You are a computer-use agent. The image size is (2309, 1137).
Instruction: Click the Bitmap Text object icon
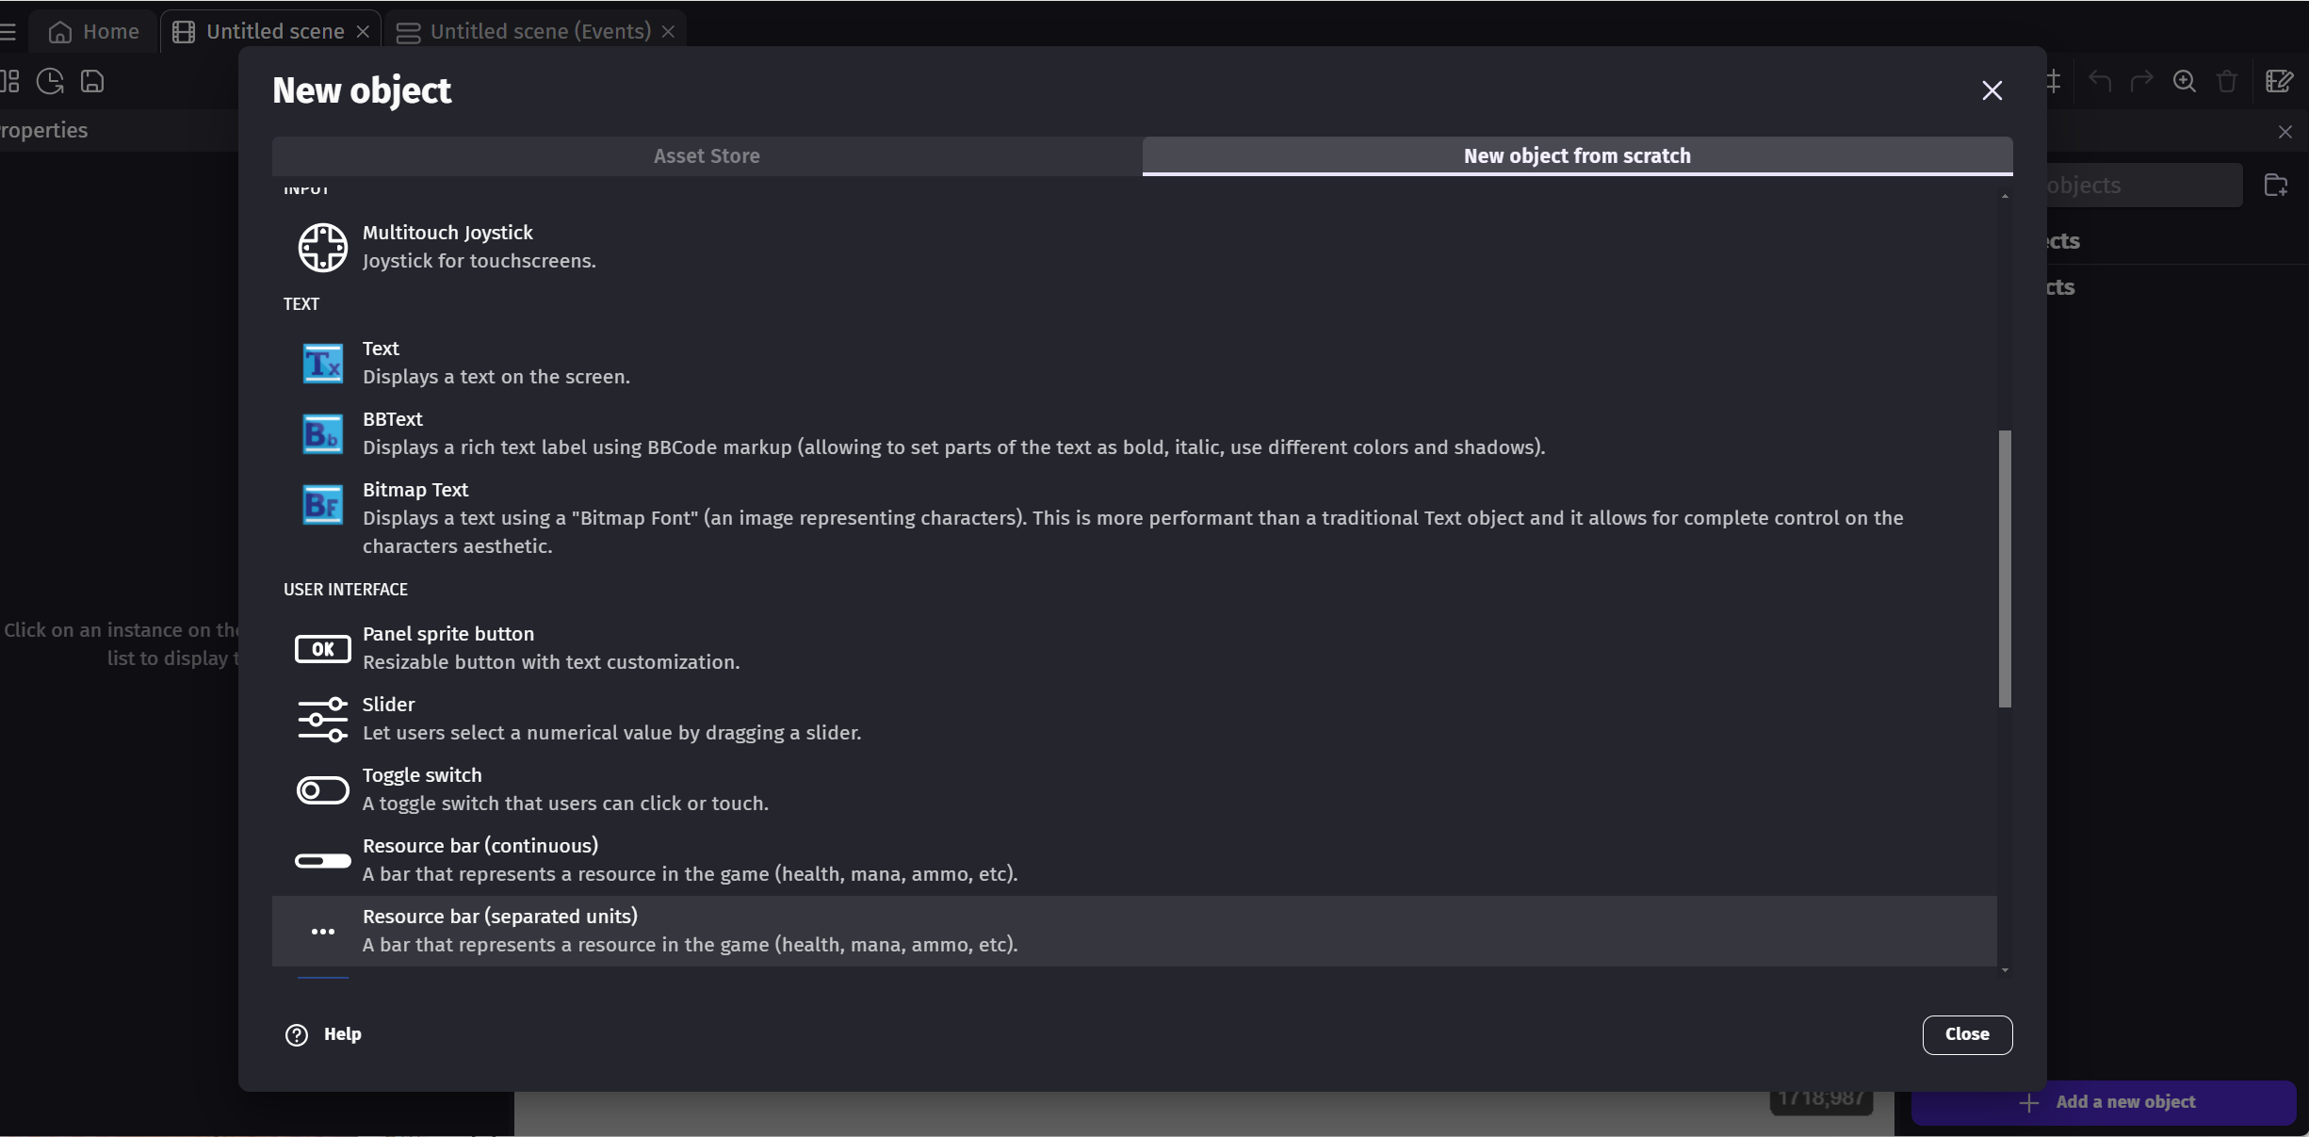(322, 504)
